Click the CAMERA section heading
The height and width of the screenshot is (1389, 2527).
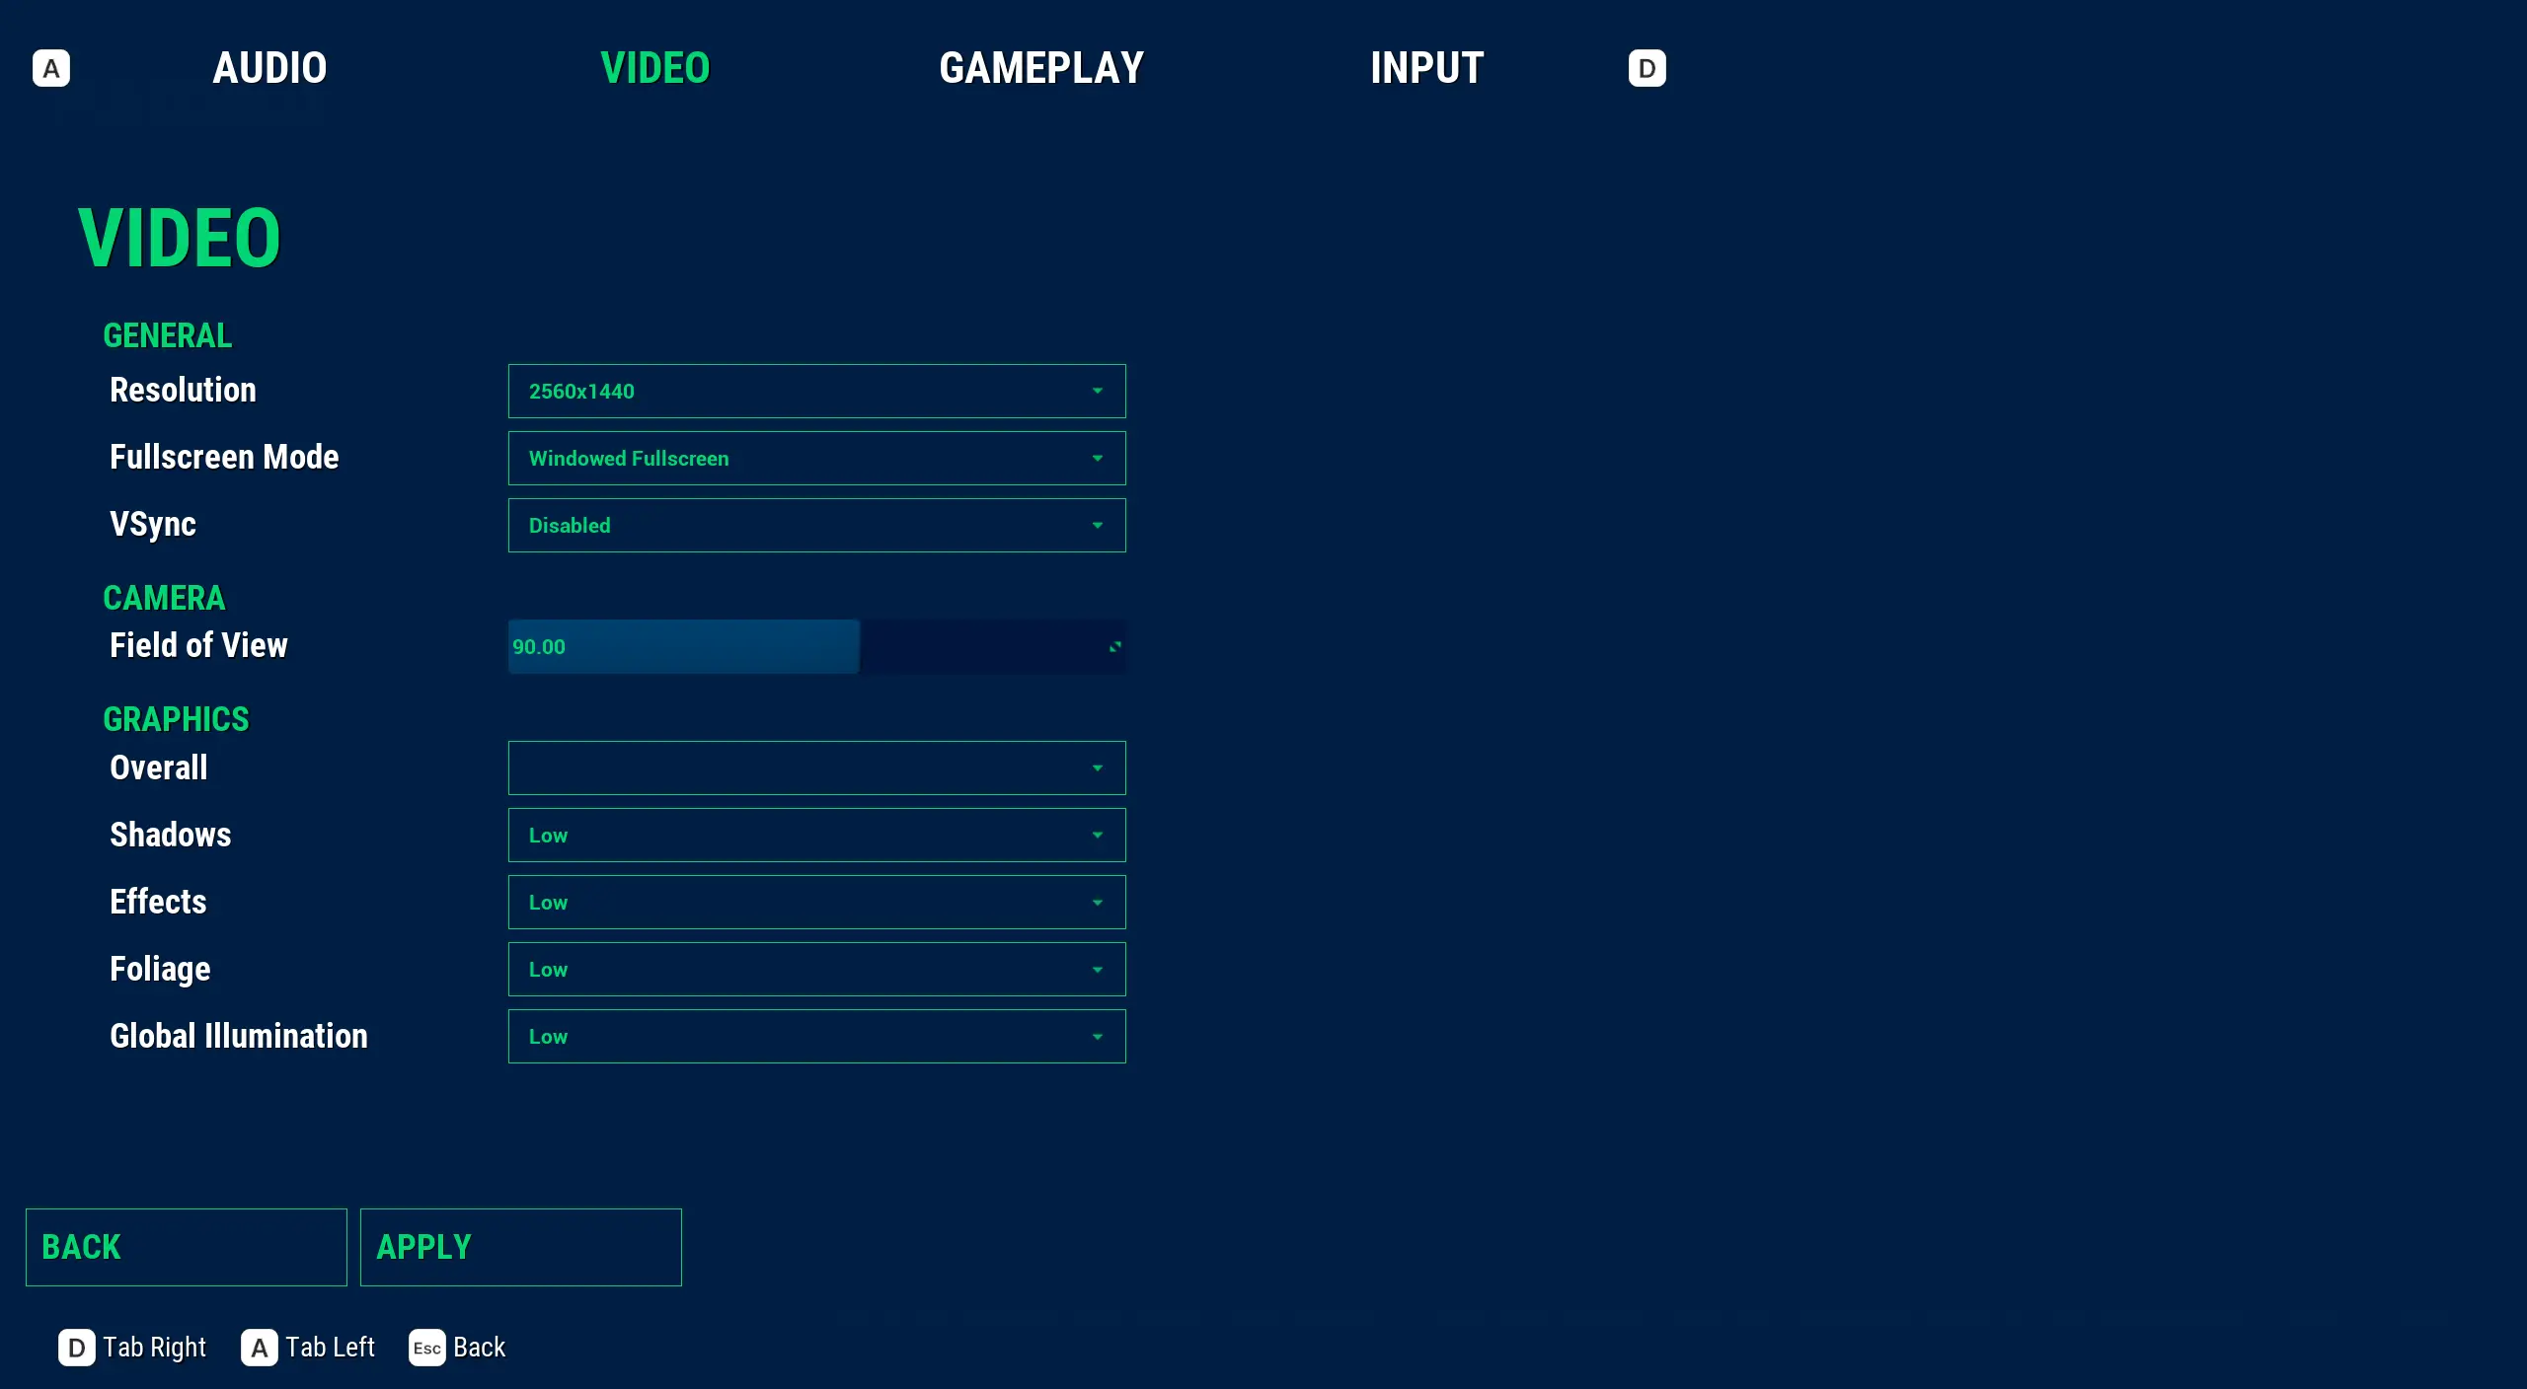[165, 598]
